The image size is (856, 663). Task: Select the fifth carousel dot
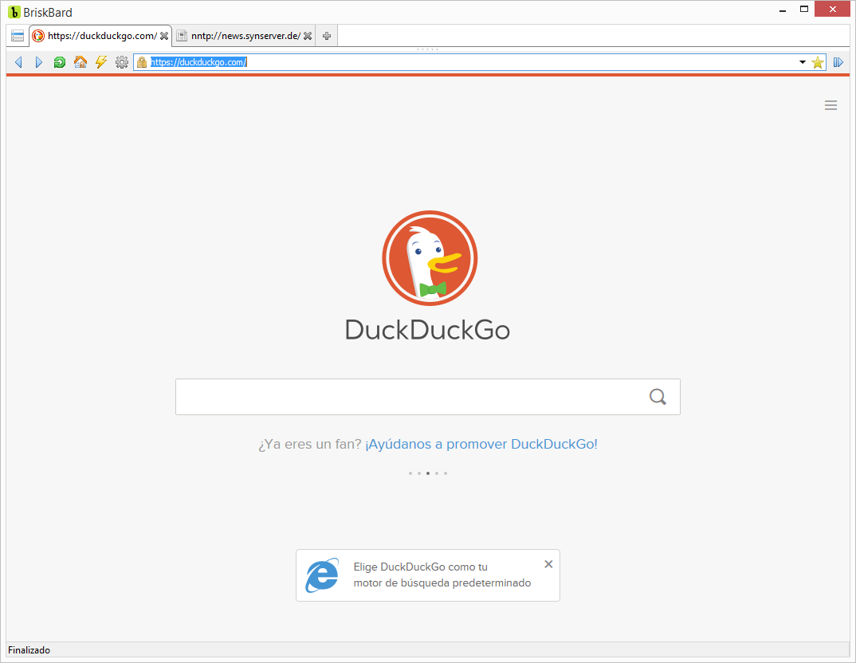click(446, 473)
